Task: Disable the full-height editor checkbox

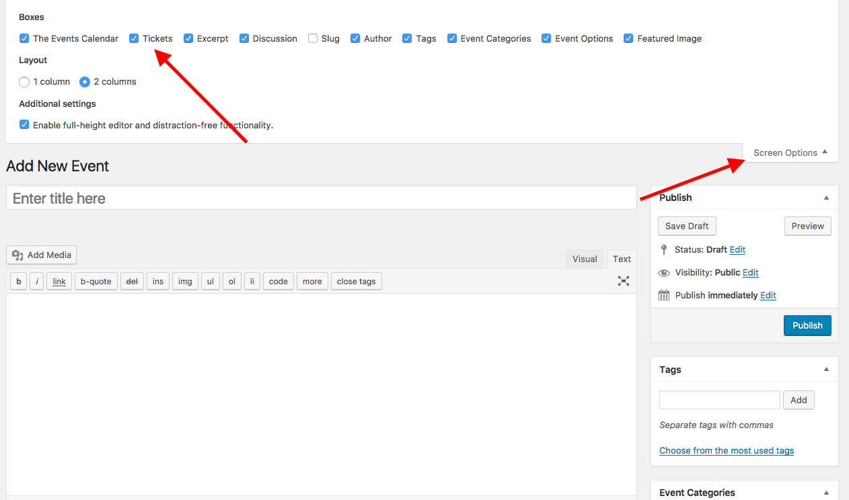Action: coord(24,125)
